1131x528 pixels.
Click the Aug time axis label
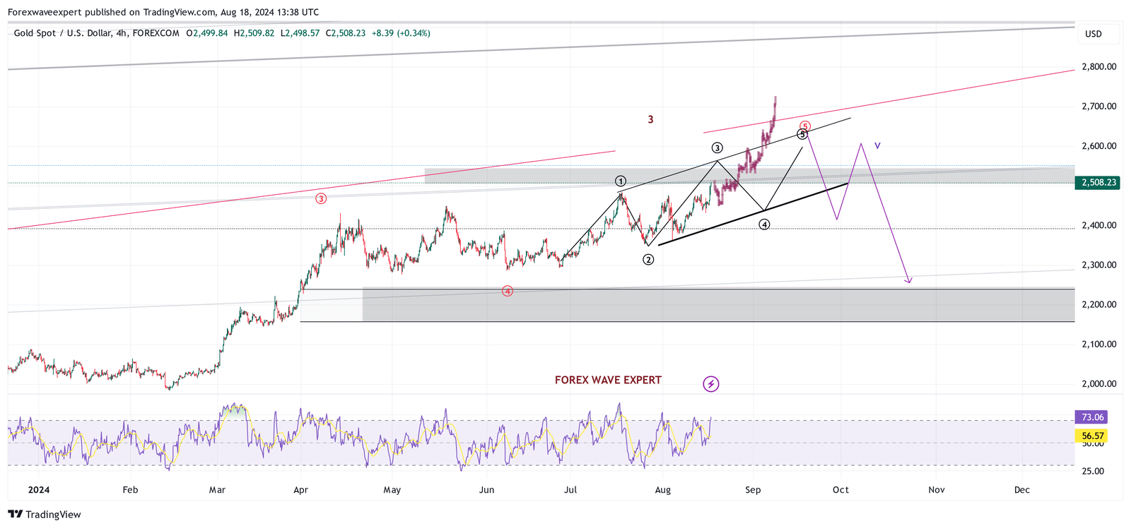click(663, 490)
